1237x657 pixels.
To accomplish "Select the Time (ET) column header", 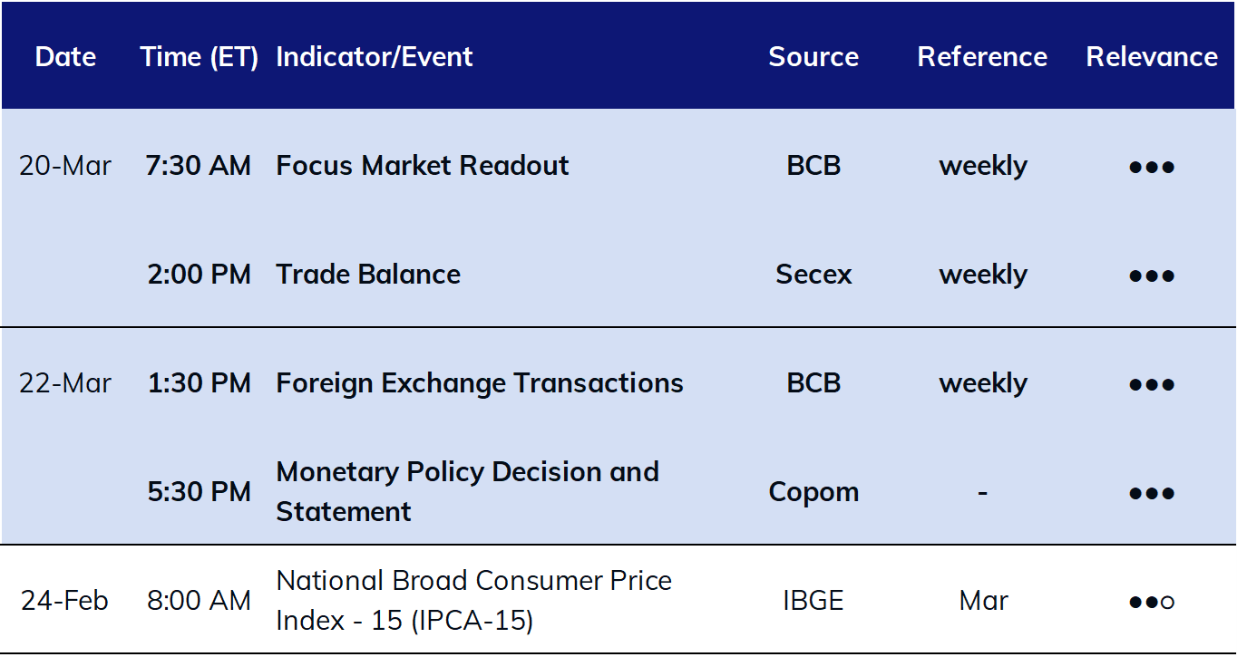I will (200, 56).
